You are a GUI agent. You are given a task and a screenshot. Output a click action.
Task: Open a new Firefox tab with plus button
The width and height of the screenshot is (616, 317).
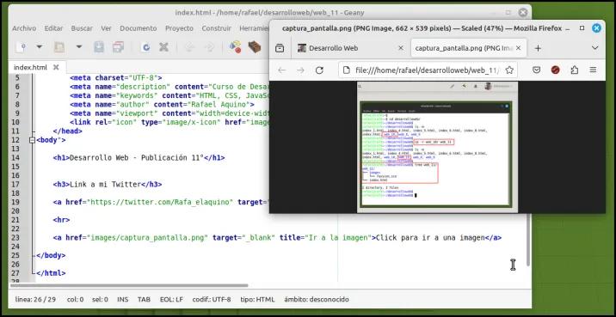point(538,48)
